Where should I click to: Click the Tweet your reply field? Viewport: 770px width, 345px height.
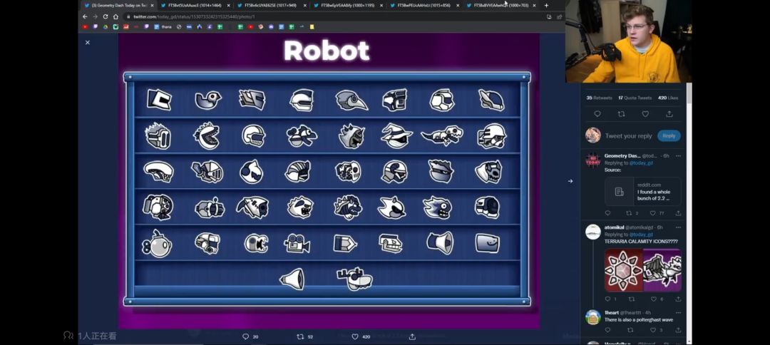[x=628, y=135]
